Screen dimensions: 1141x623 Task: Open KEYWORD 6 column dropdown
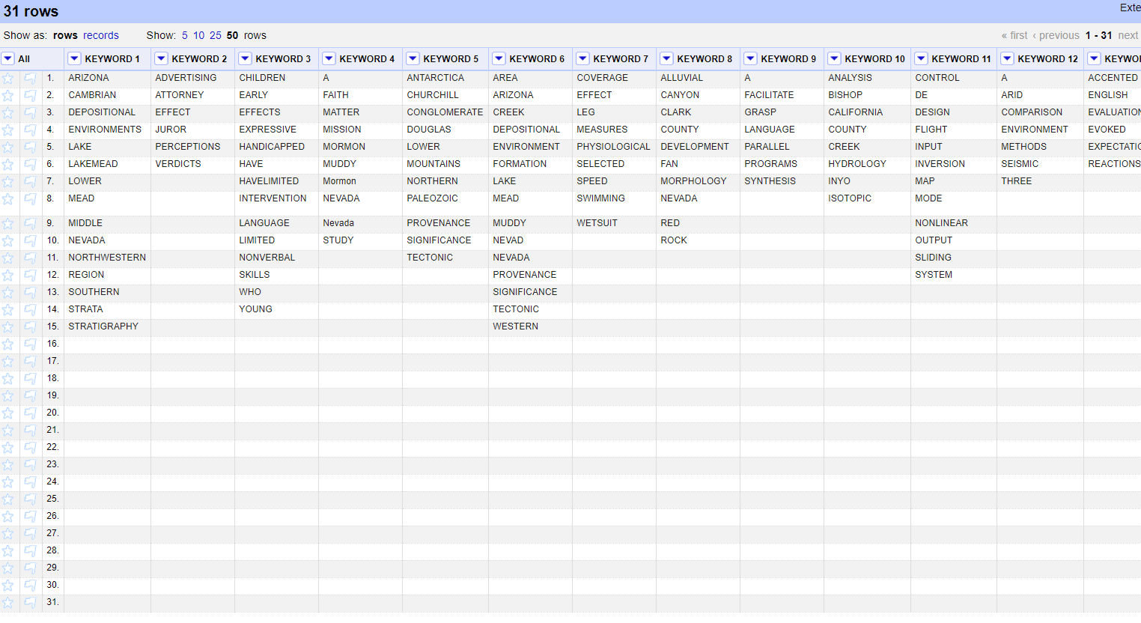tap(499, 58)
